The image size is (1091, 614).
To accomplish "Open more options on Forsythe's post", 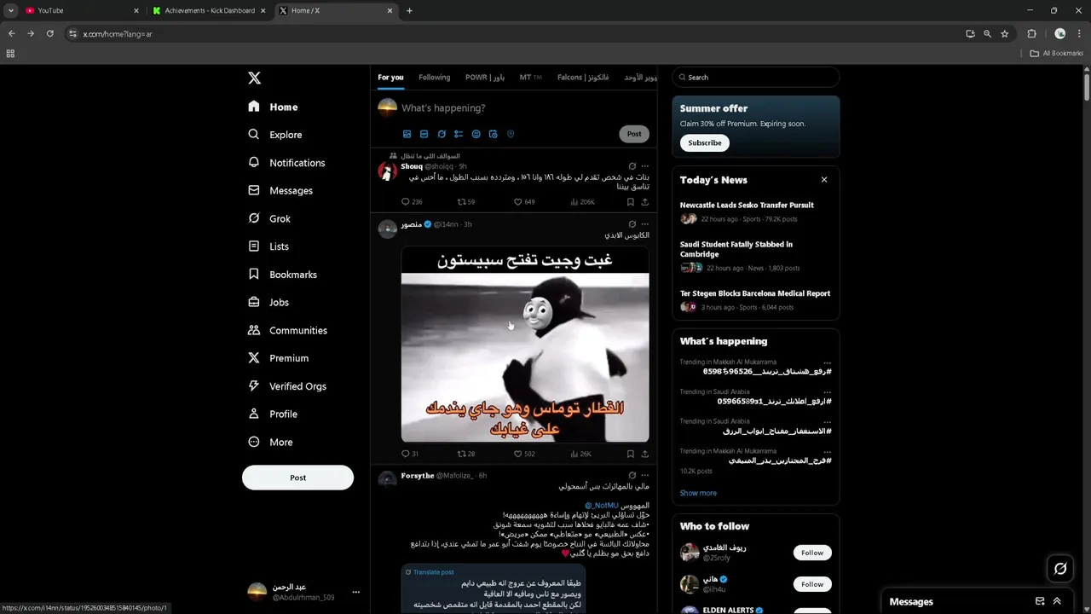I will pyautogui.click(x=644, y=475).
